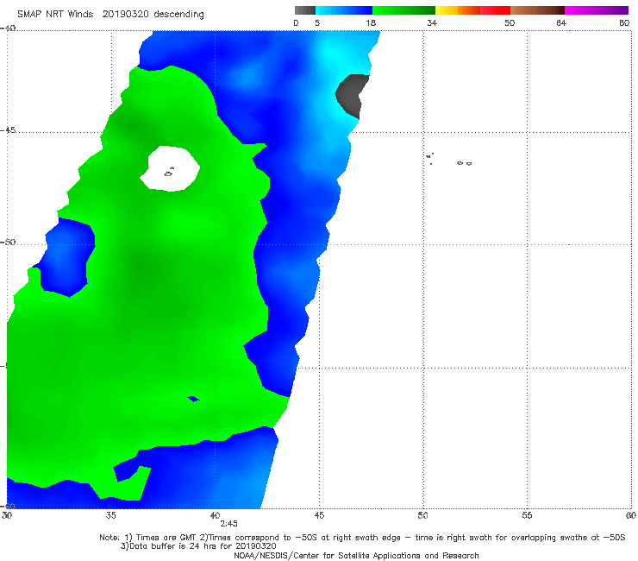Click the blue 5-18 segment of the color bar
Image resolution: width=638 pixels, height=561 pixels.
344,10
